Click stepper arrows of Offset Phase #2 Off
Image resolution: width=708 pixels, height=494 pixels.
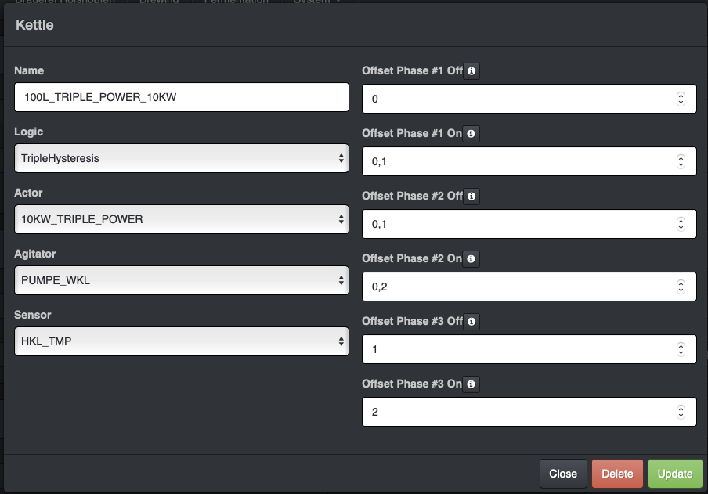click(x=681, y=225)
